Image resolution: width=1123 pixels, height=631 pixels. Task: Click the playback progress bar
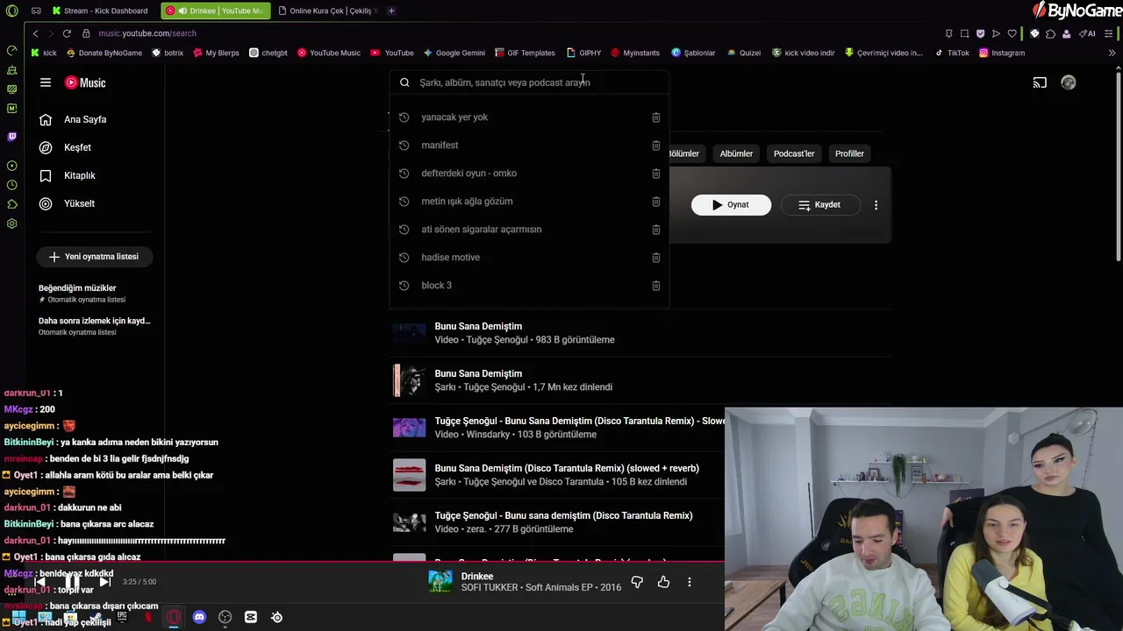[362, 562]
